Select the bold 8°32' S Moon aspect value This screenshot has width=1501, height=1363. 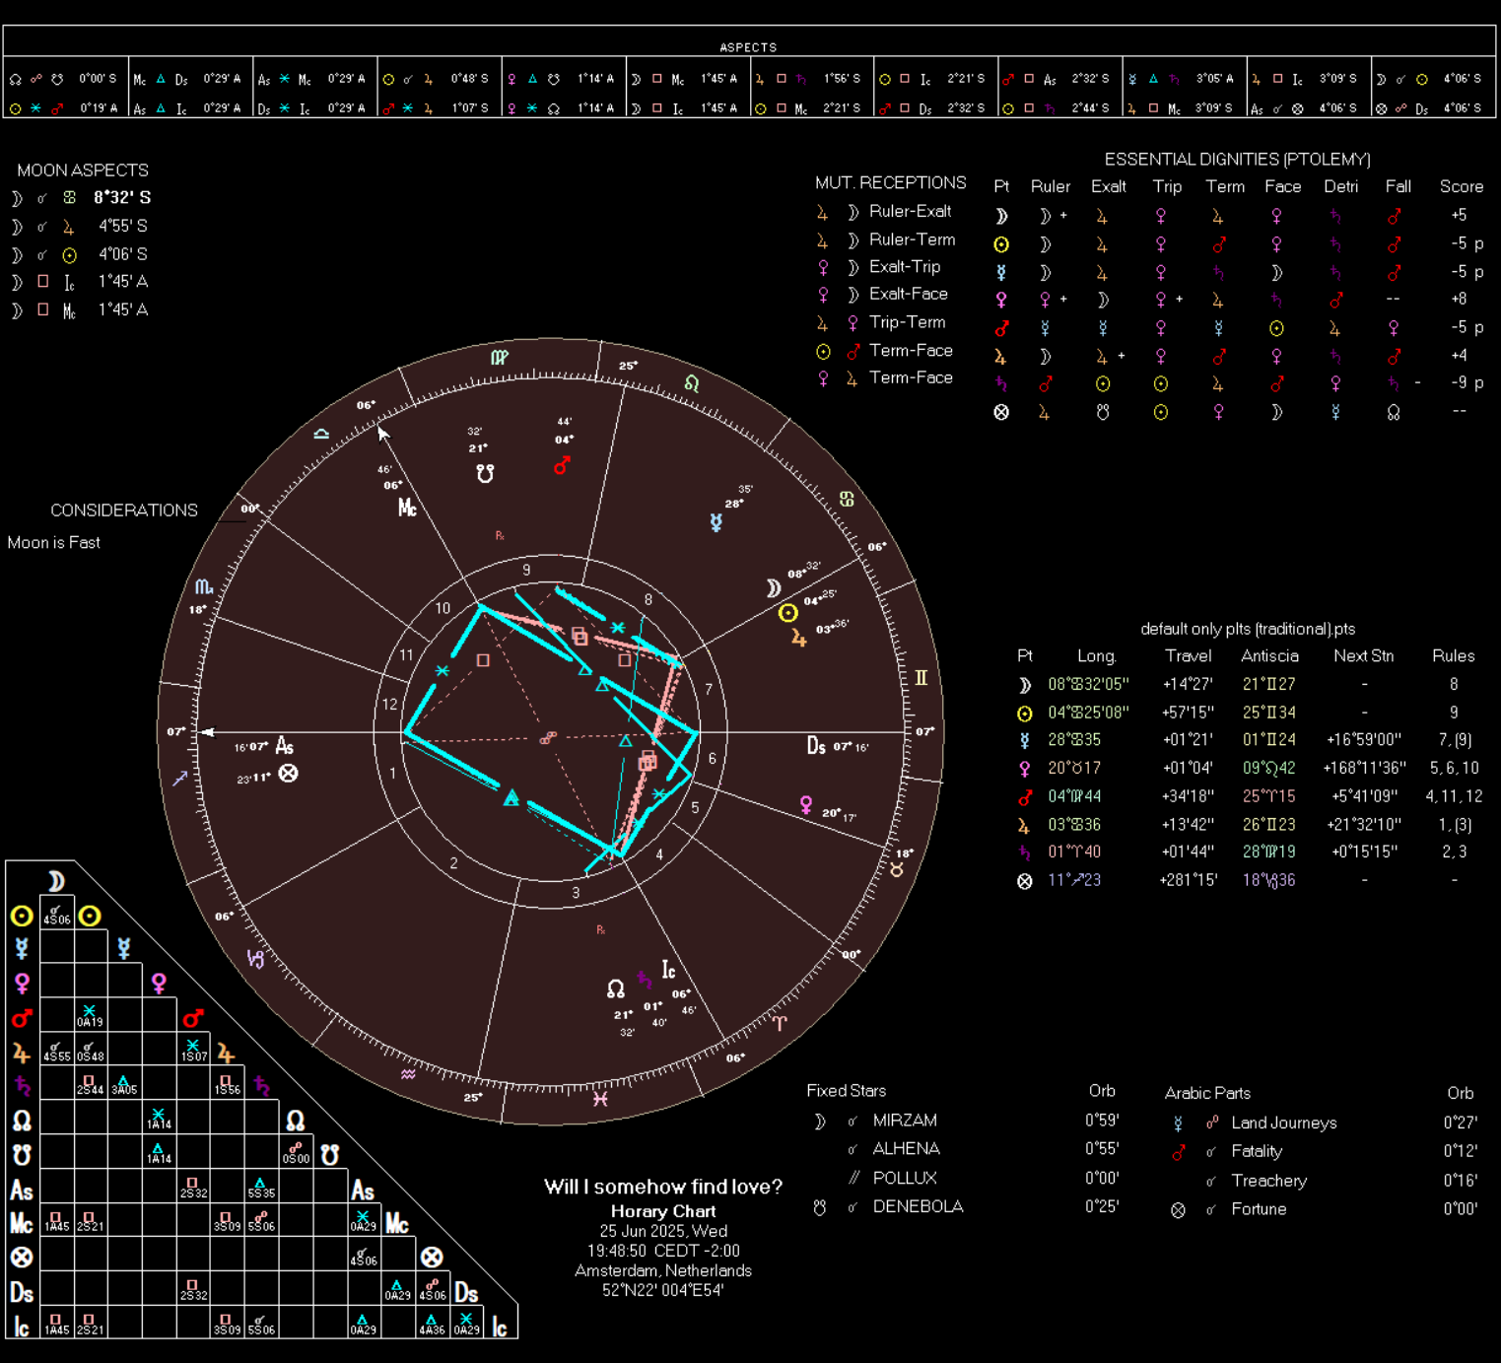[122, 198]
